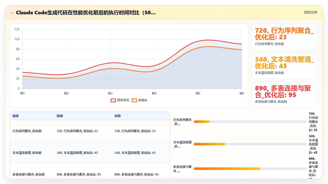Select the small 文本清洗管道_优化前 caption in the stat card
This screenshot has width=328, height=184.
tap(269, 73)
